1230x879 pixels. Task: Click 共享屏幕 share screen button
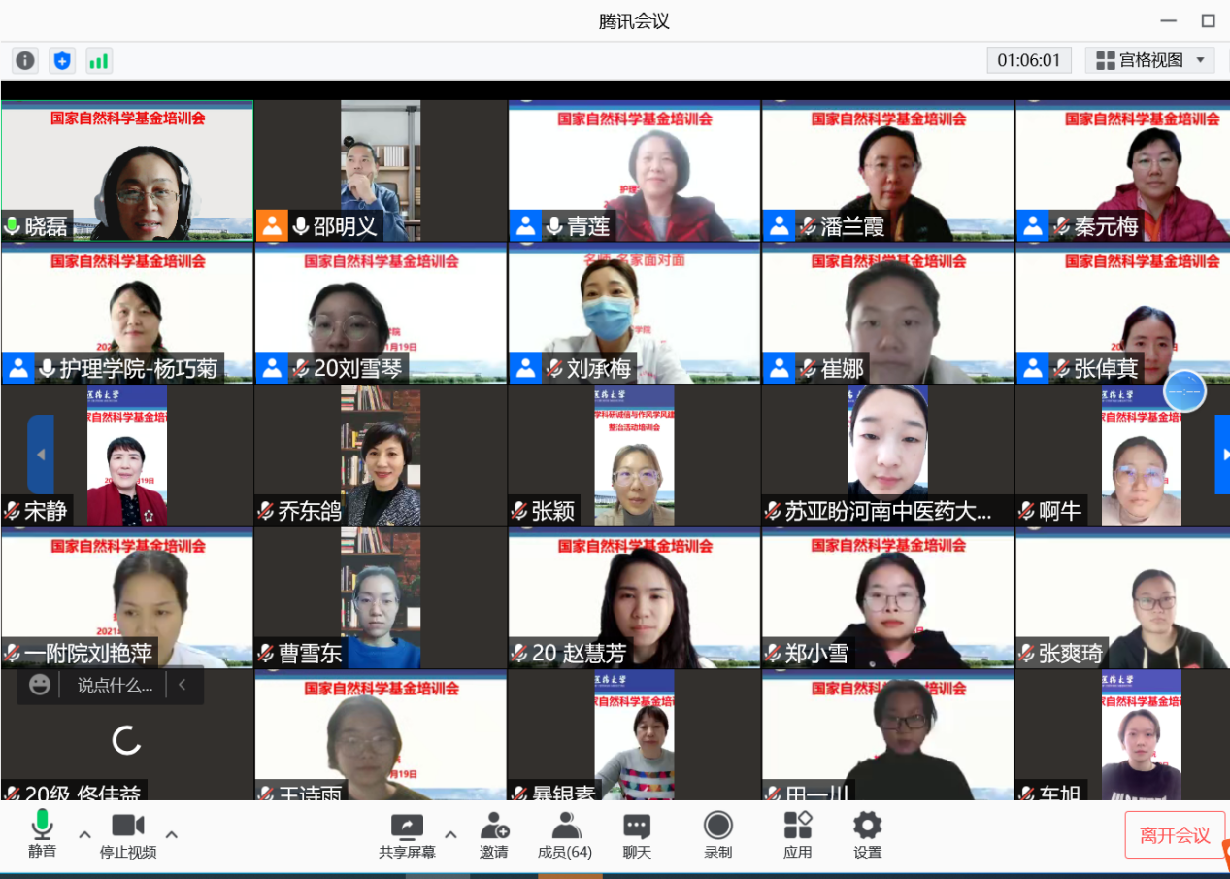tap(407, 834)
